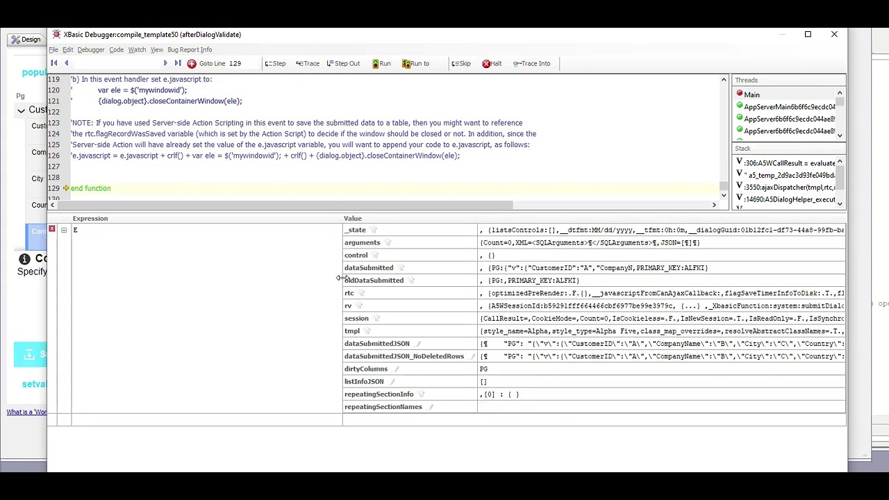889x500 pixels.
Task: Click the 'end function' line 129 in code
Action: [90, 188]
